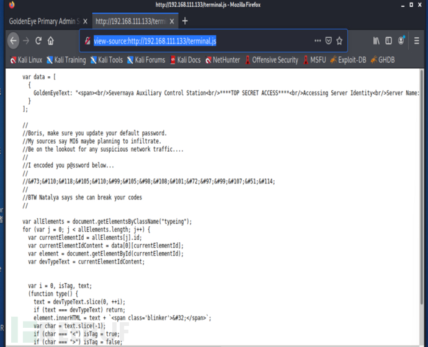428x347 pixels.
Task: Click the 'I encoded you p@ssword below' comment
Action: pos(68,165)
